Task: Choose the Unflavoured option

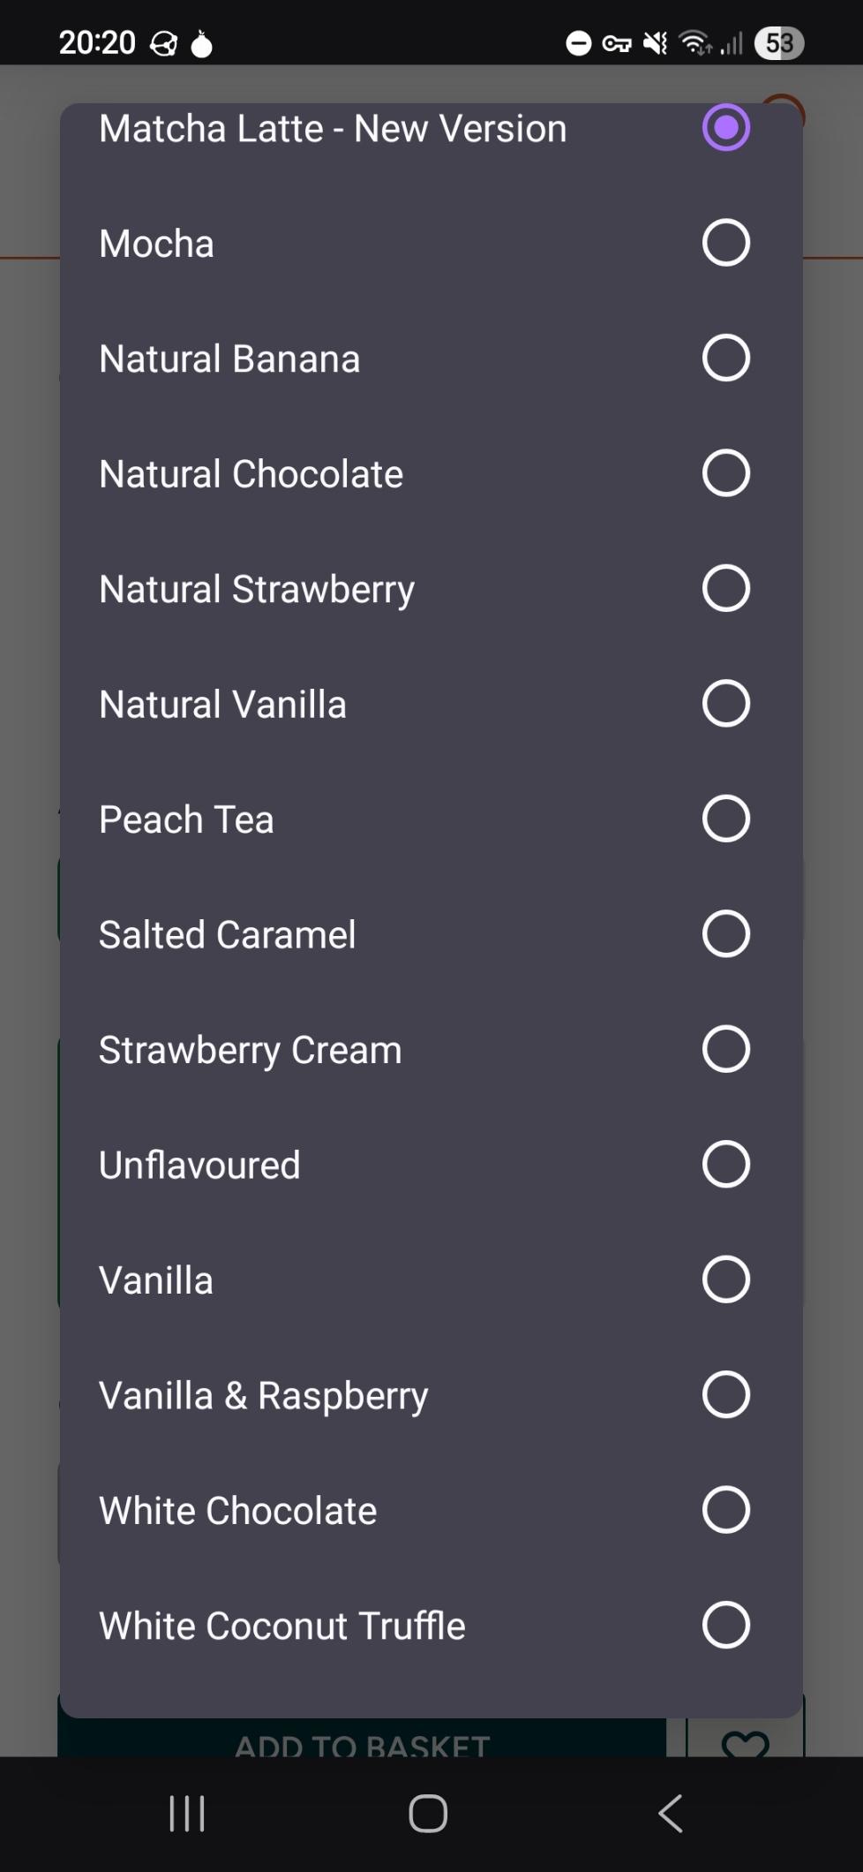Action: [725, 1164]
